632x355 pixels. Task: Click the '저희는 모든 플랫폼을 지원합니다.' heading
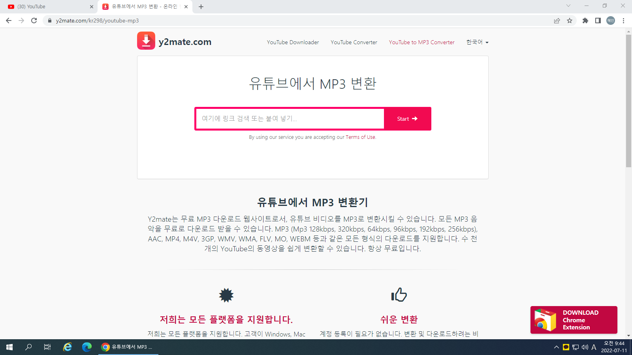[226, 319]
